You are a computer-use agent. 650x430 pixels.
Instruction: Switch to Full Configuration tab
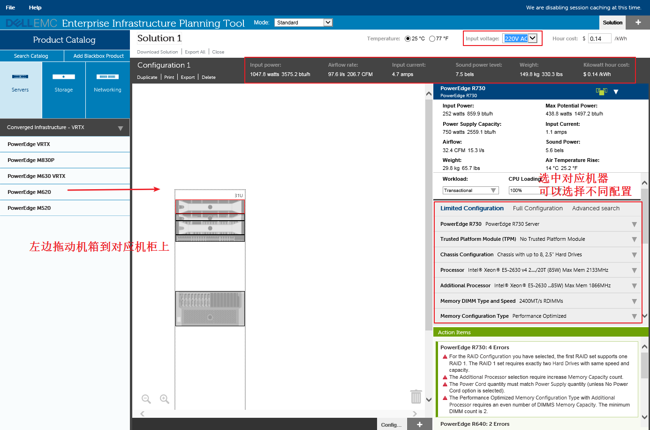tap(538, 208)
